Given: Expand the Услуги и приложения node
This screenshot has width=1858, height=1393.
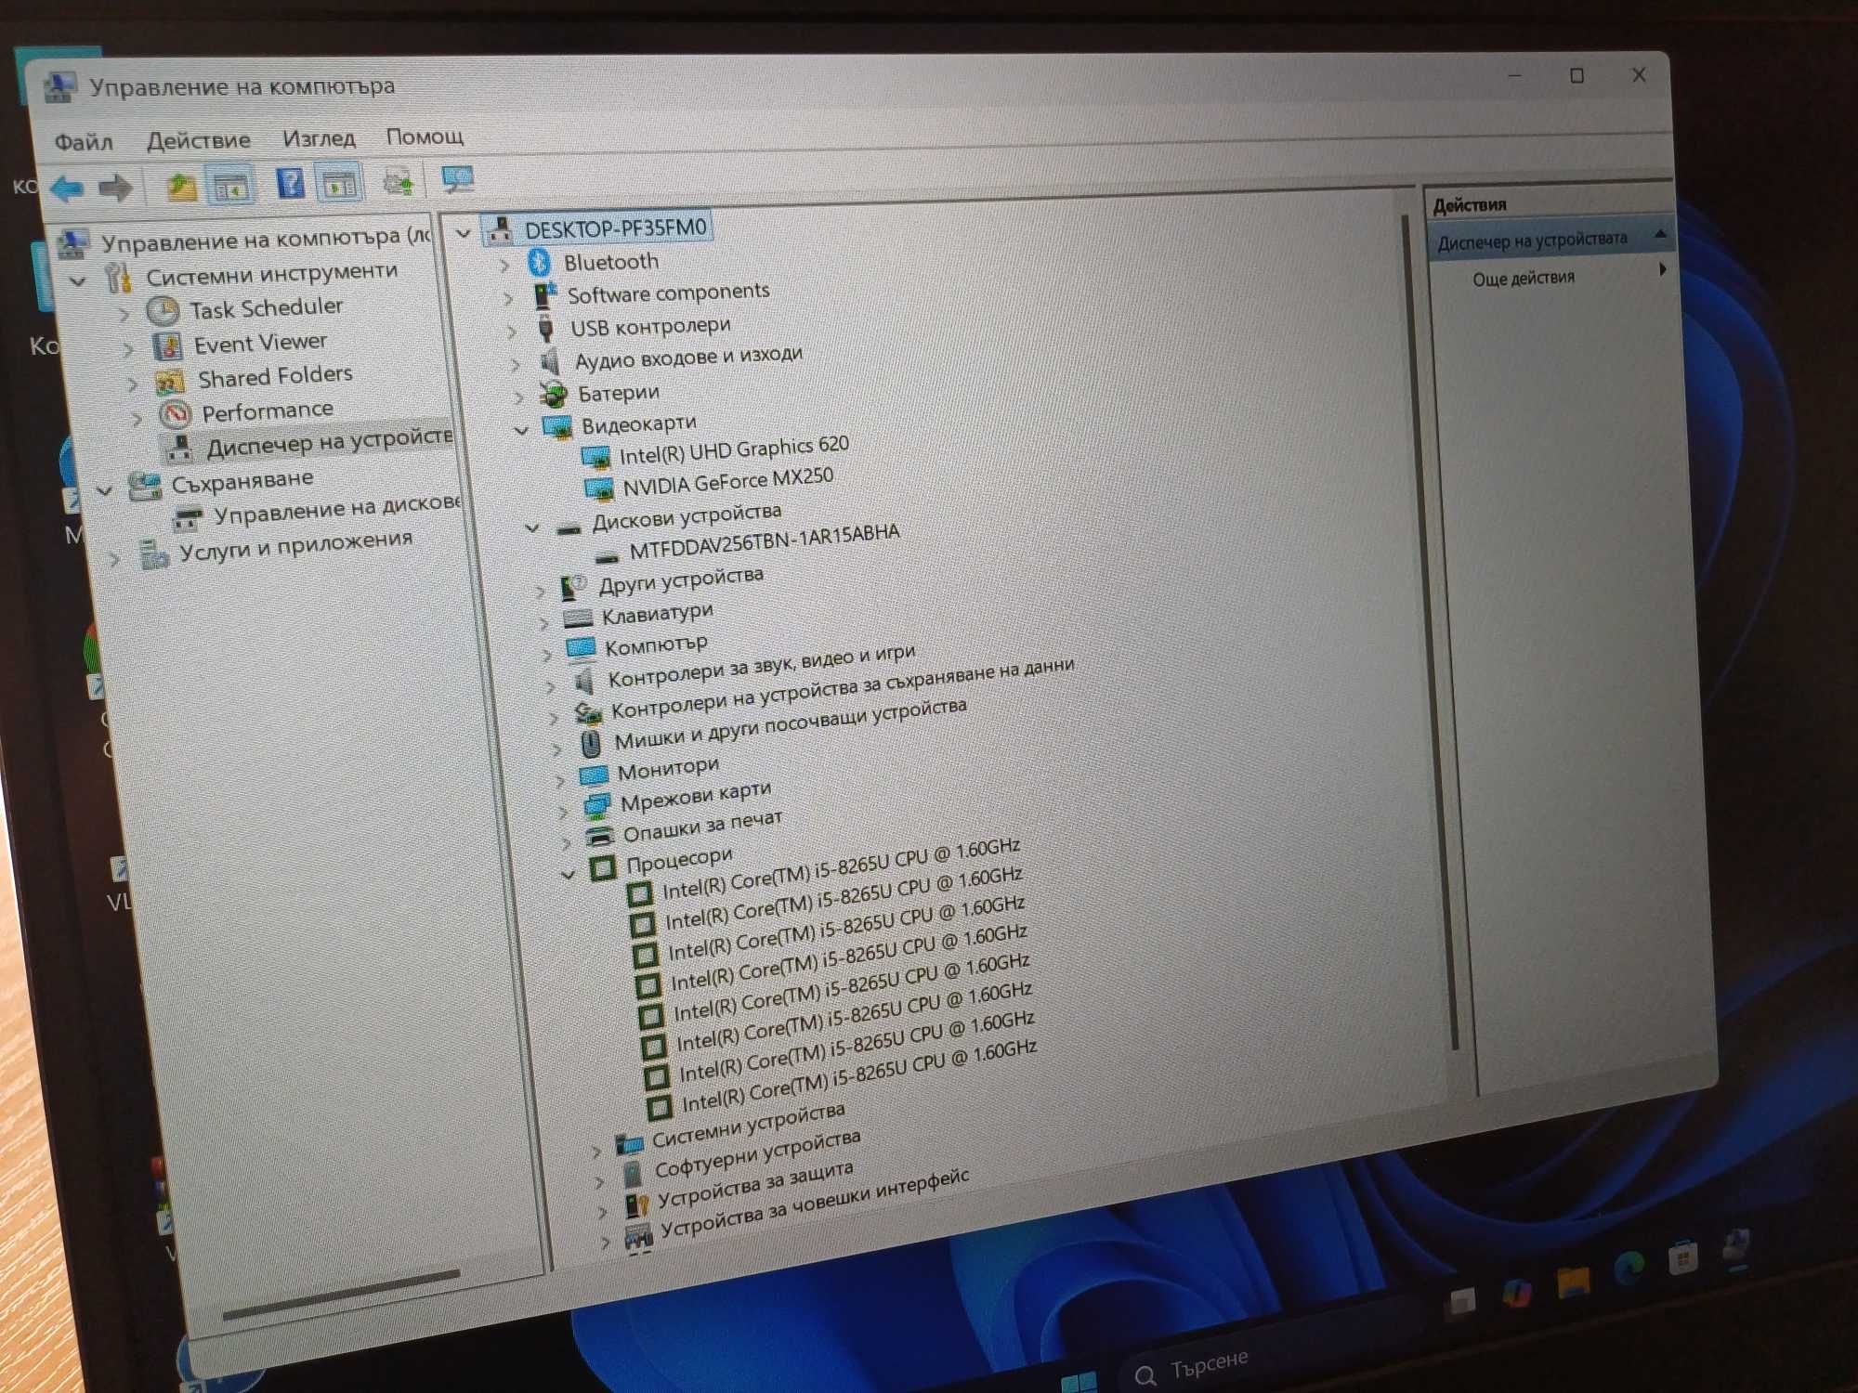Looking at the screenshot, I should point(114,559).
